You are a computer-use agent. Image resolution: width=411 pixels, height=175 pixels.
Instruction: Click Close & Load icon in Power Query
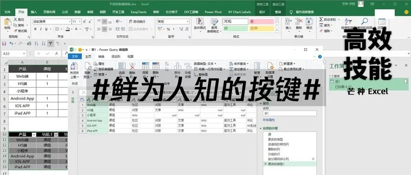(74, 66)
